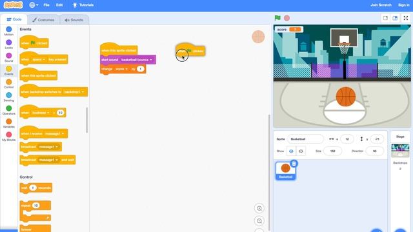Click the loudness threshold value 10
Image resolution: width=413 pixels, height=232 pixels.
(60, 113)
